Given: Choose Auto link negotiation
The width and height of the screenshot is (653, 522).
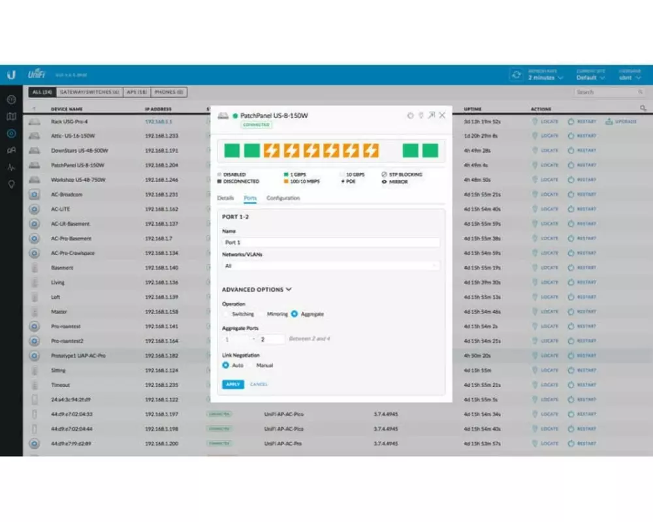Looking at the screenshot, I should pyautogui.click(x=226, y=365).
